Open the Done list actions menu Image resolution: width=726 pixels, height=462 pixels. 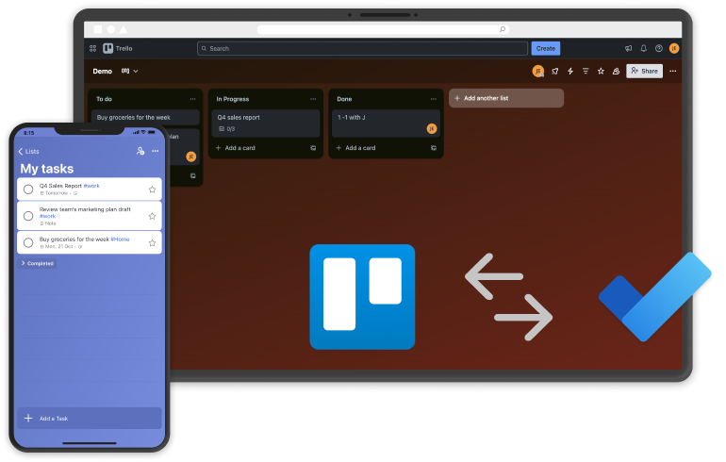pos(434,99)
